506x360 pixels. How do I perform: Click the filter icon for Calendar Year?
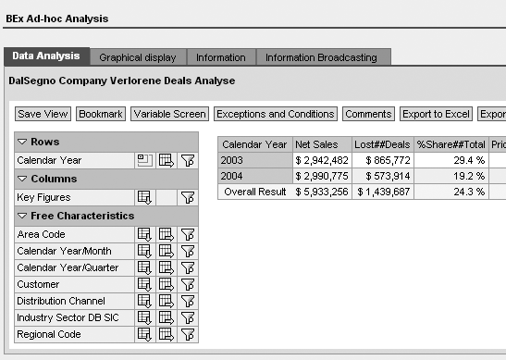pyautogui.click(x=188, y=160)
